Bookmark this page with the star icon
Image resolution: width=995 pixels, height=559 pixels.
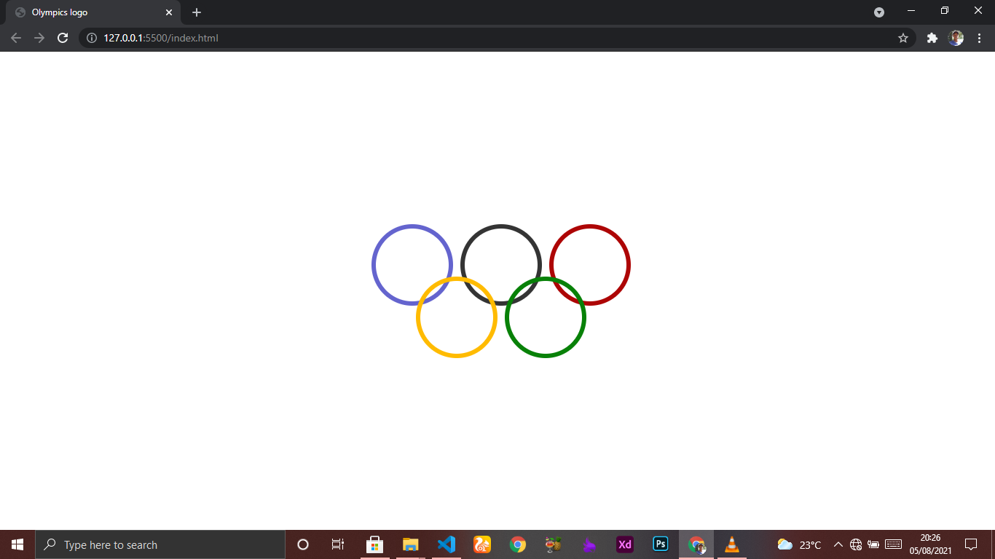click(903, 38)
